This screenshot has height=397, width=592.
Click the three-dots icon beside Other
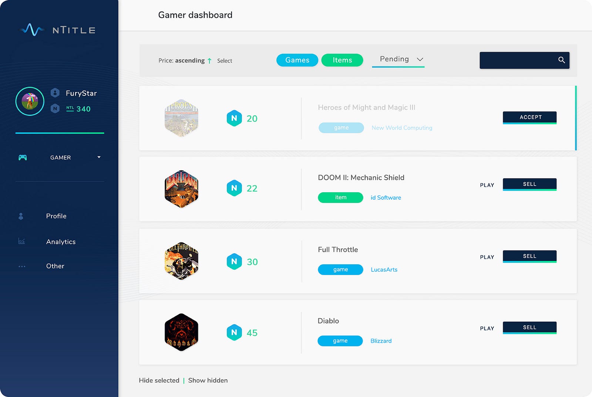pos(22,266)
